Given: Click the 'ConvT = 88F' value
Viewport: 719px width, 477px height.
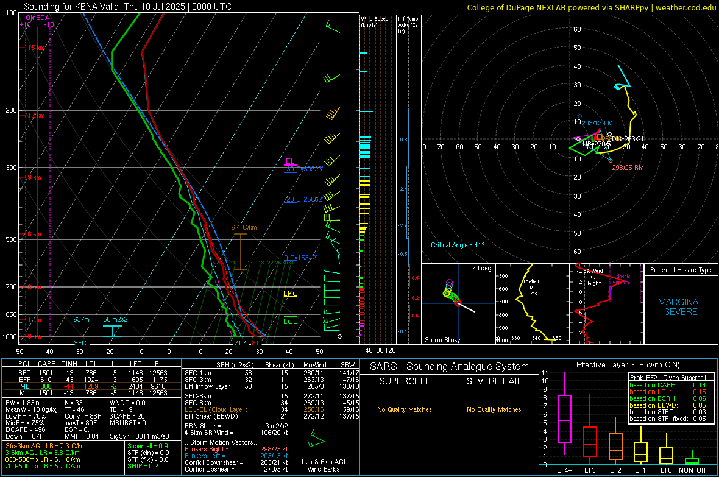Looking at the screenshot, I should pyautogui.click(x=82, y=417).
